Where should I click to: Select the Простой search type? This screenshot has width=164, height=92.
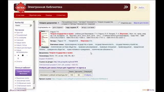[19, 32]
